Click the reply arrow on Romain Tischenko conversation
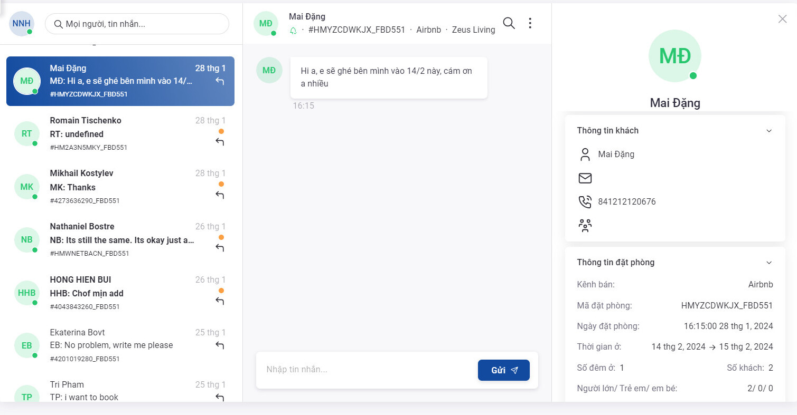The width and height of the screenshot is (797, 415). click(x=220, y=142)
